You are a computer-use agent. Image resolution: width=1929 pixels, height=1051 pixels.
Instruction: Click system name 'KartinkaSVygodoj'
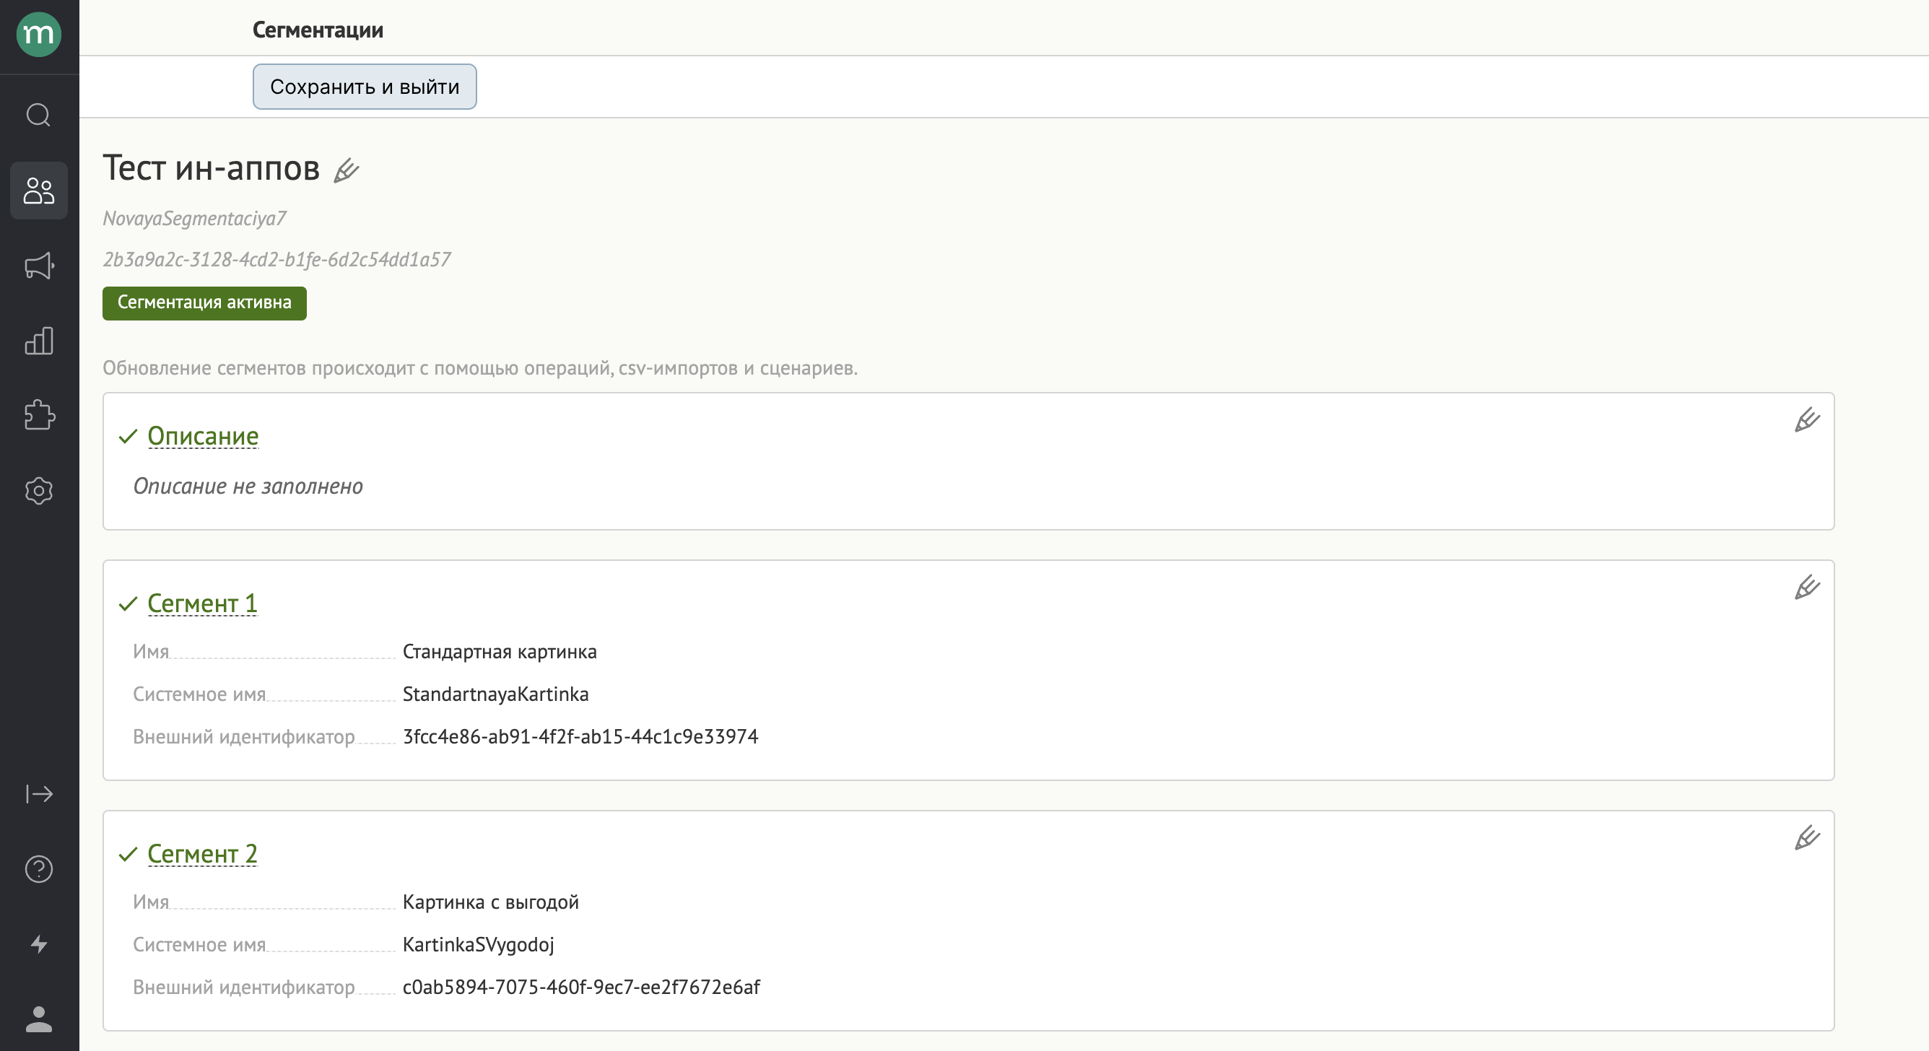[479, 945]
